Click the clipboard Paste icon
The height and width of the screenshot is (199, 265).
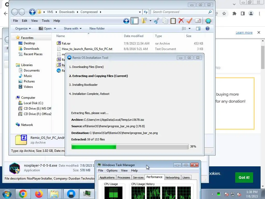click(x=173, y=21)
